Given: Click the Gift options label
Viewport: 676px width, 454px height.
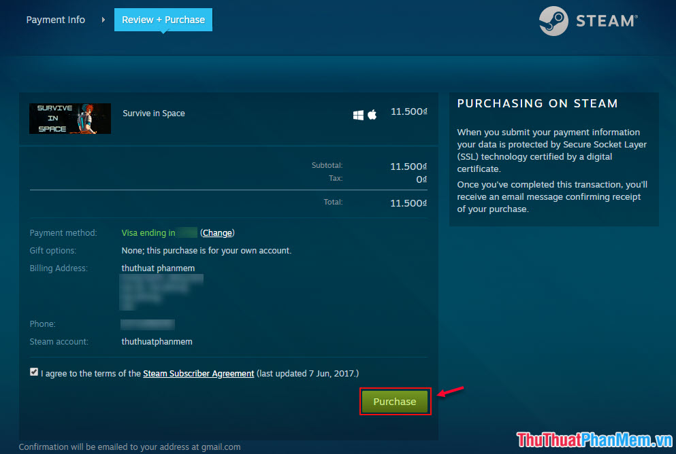Looking at the screenshot, I should click(x=53, y=251).
